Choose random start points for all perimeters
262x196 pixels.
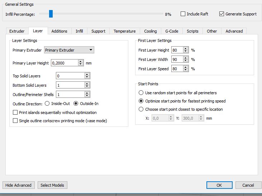coord(141,93)
